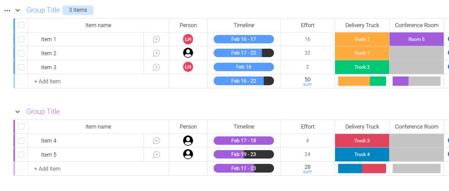Open Truck 2 status dropdown on Item 3
Screen dimensions: 449x191
(x=362, y=67)
